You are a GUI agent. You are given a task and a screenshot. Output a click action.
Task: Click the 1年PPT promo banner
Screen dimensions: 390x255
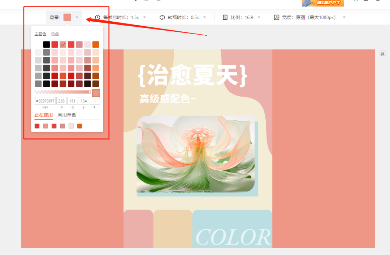coord(322,3)
